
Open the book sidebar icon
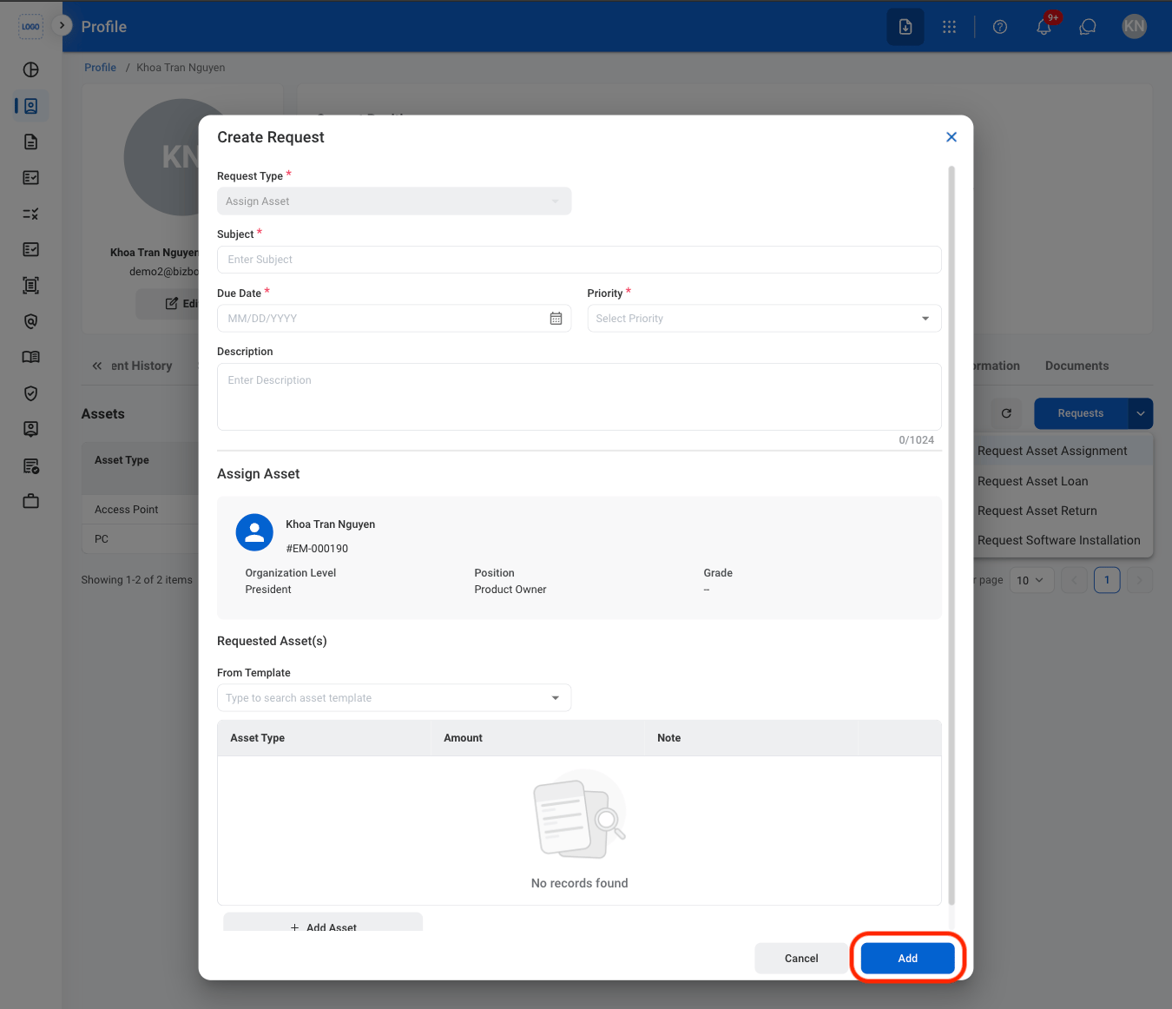click(x=31, y=357)
